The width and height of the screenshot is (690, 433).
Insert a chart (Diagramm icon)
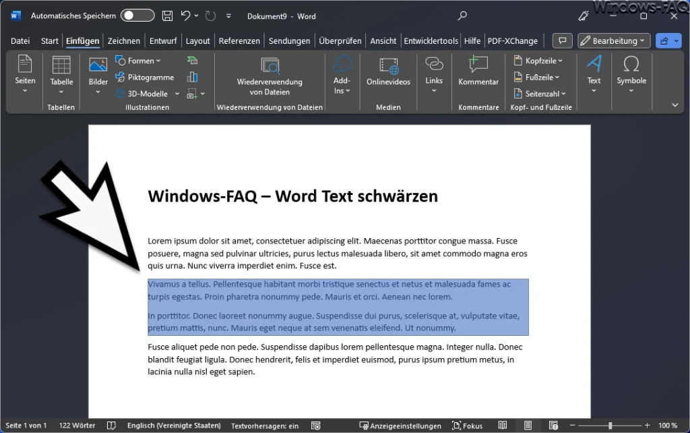[x=192, y=77]
